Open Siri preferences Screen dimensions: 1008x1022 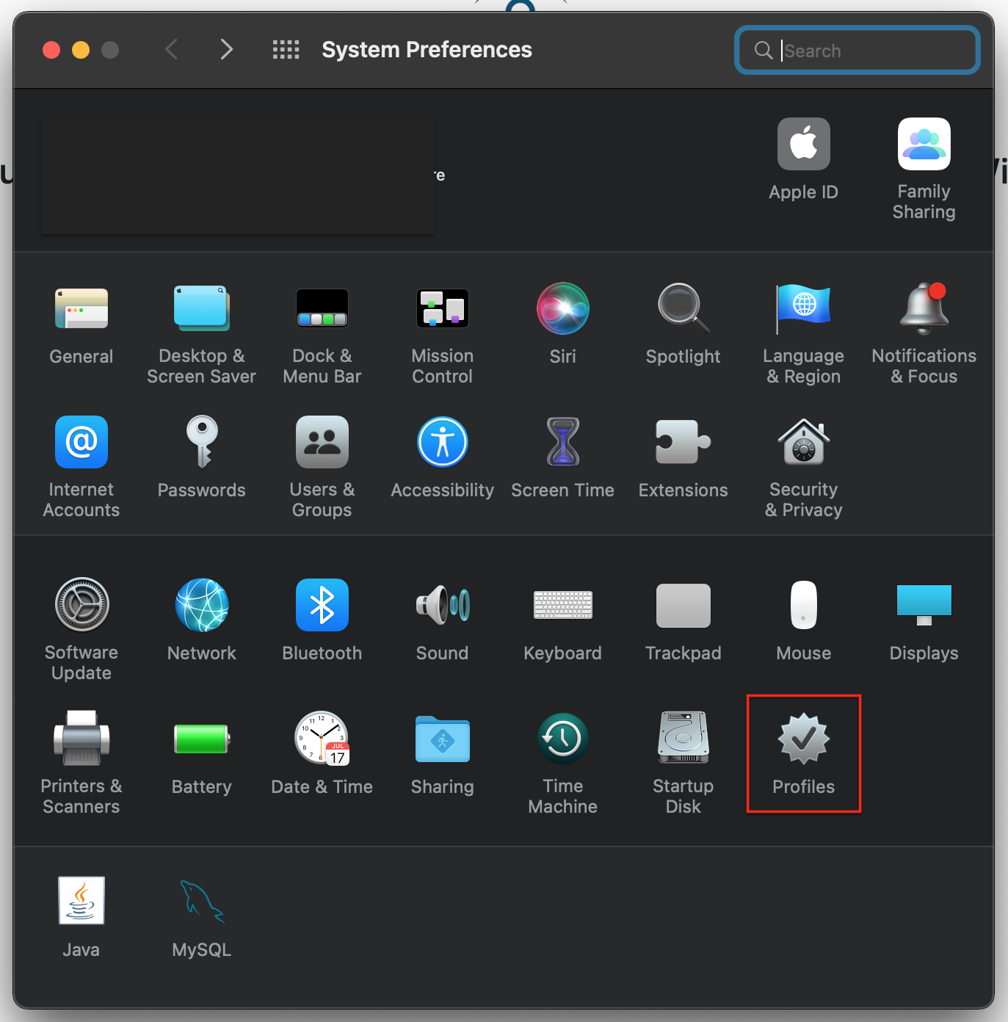[x=562, y=308]
